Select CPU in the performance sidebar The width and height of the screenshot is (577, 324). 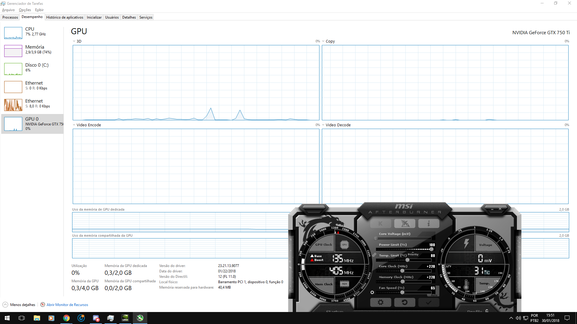coord(32,33)
